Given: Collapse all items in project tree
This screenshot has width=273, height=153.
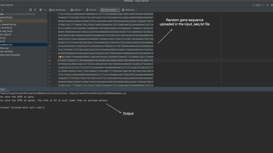Looking at the screenshot, I should point(35,10).
